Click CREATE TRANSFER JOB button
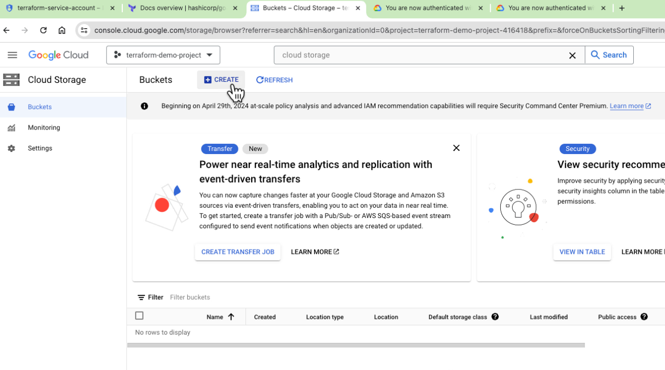 (x=237, y=251)
